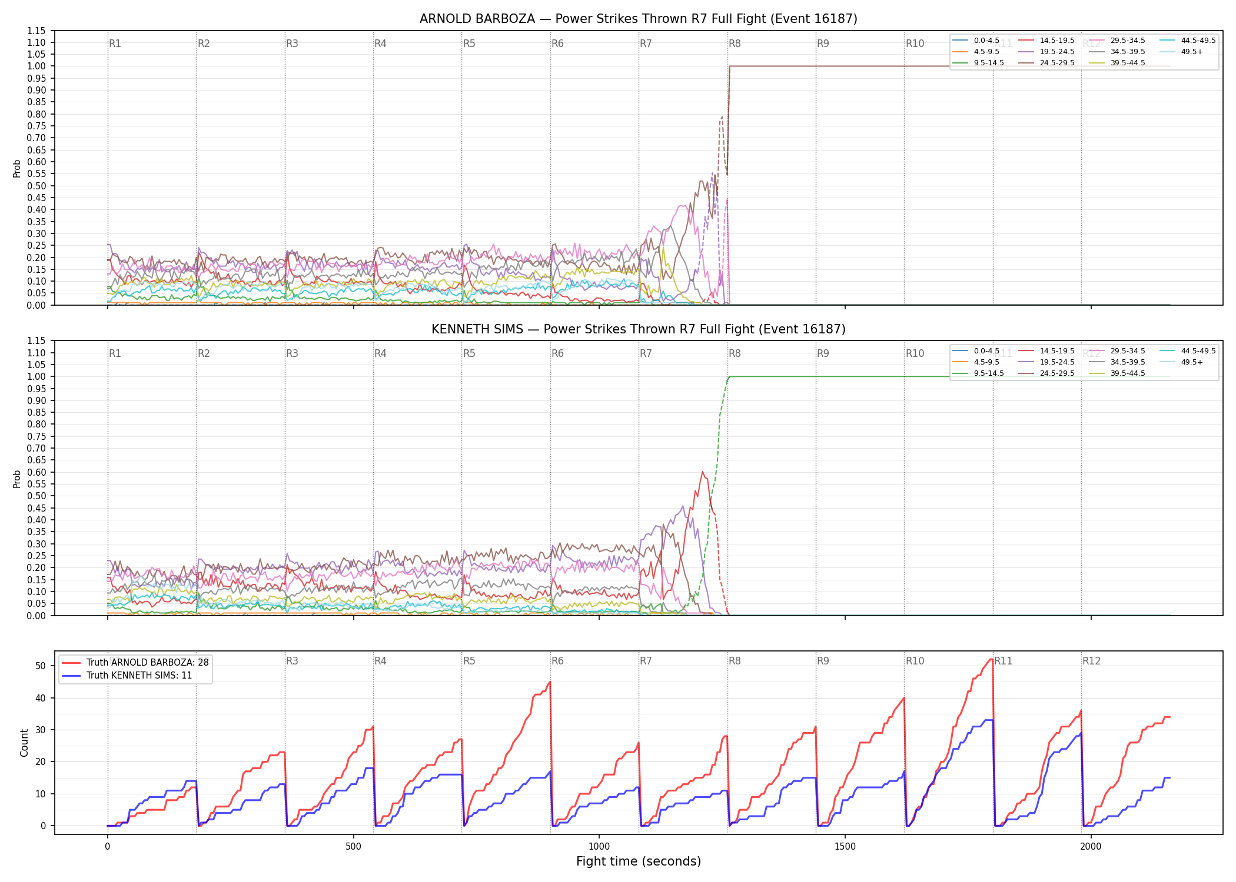Select the 'Fight time (seconds)' x-axis label
Screen dimensions: 1236x882
click(x=639, y=861)
